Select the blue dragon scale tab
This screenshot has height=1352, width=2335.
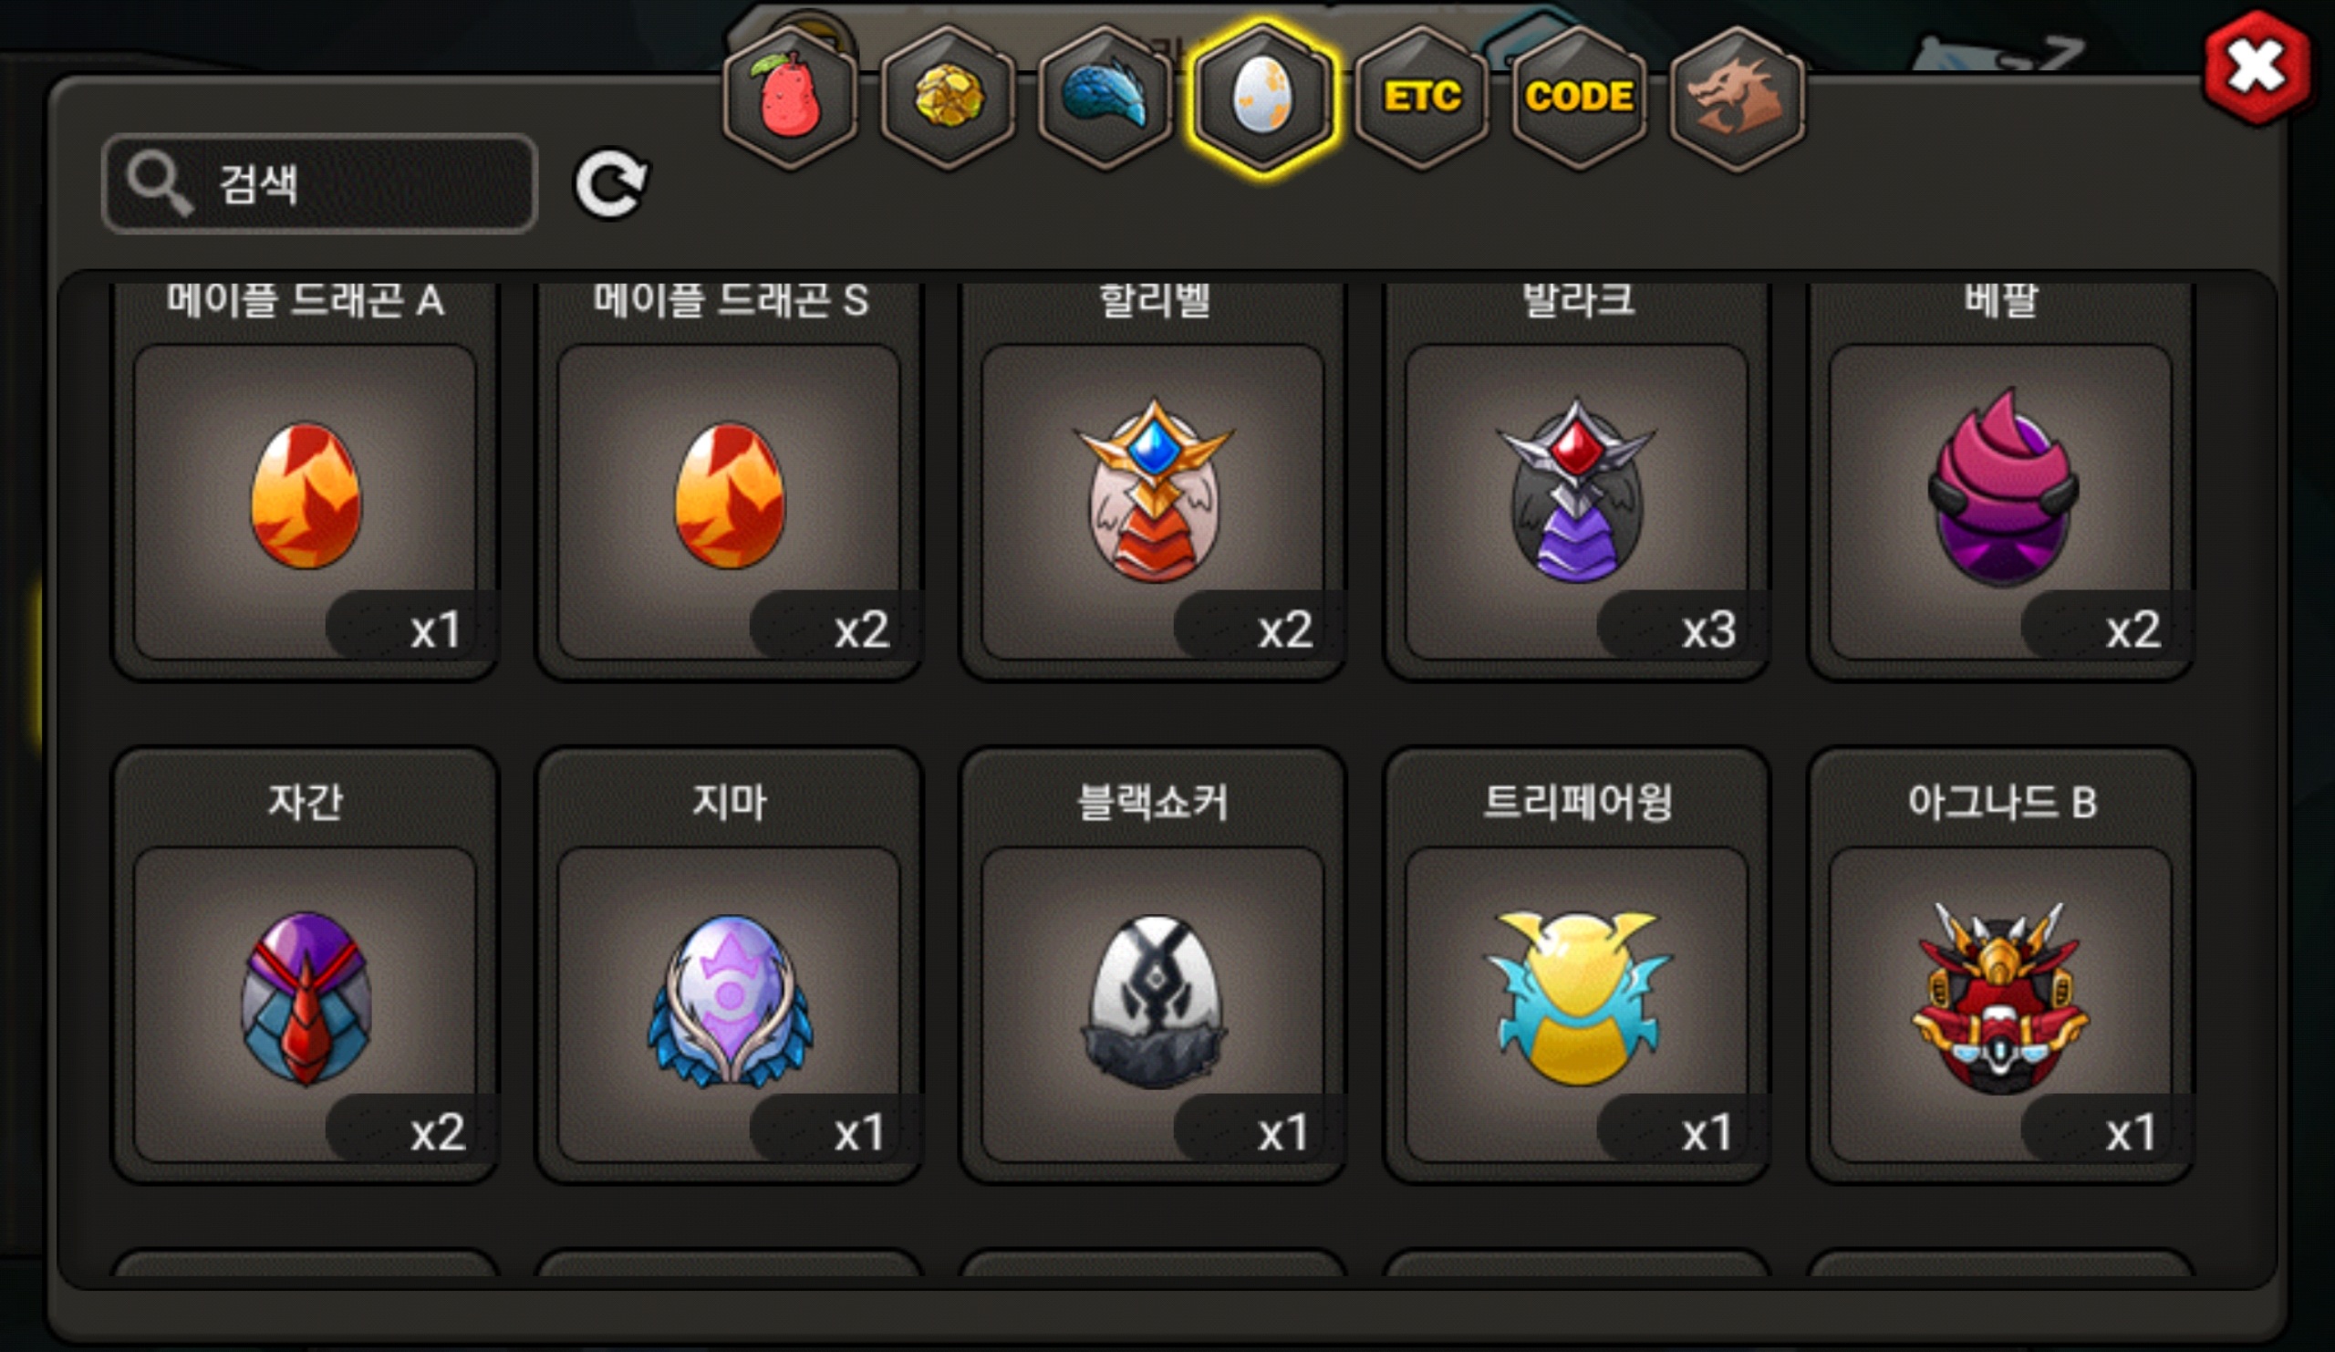[1105, 98]
